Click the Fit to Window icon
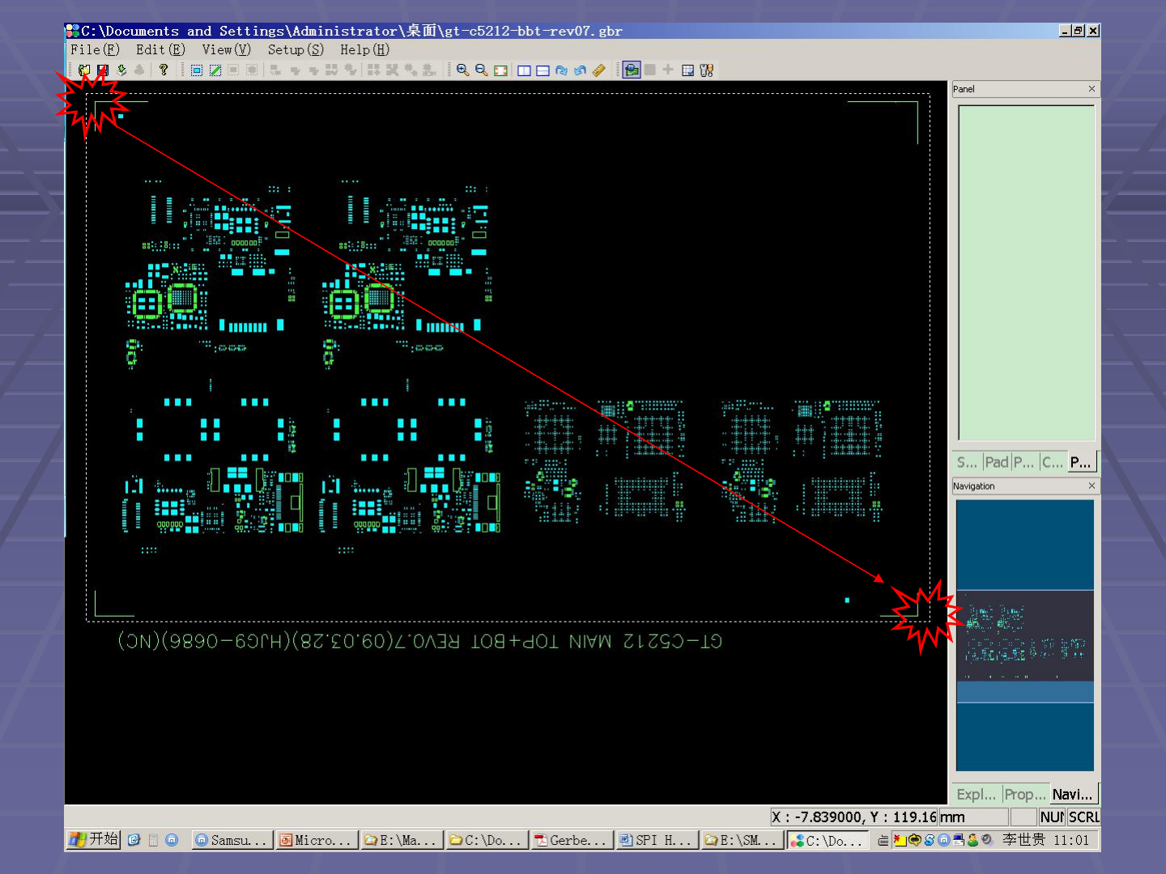The height and width of the screenshot is (874, 1166). coord(500,70)
